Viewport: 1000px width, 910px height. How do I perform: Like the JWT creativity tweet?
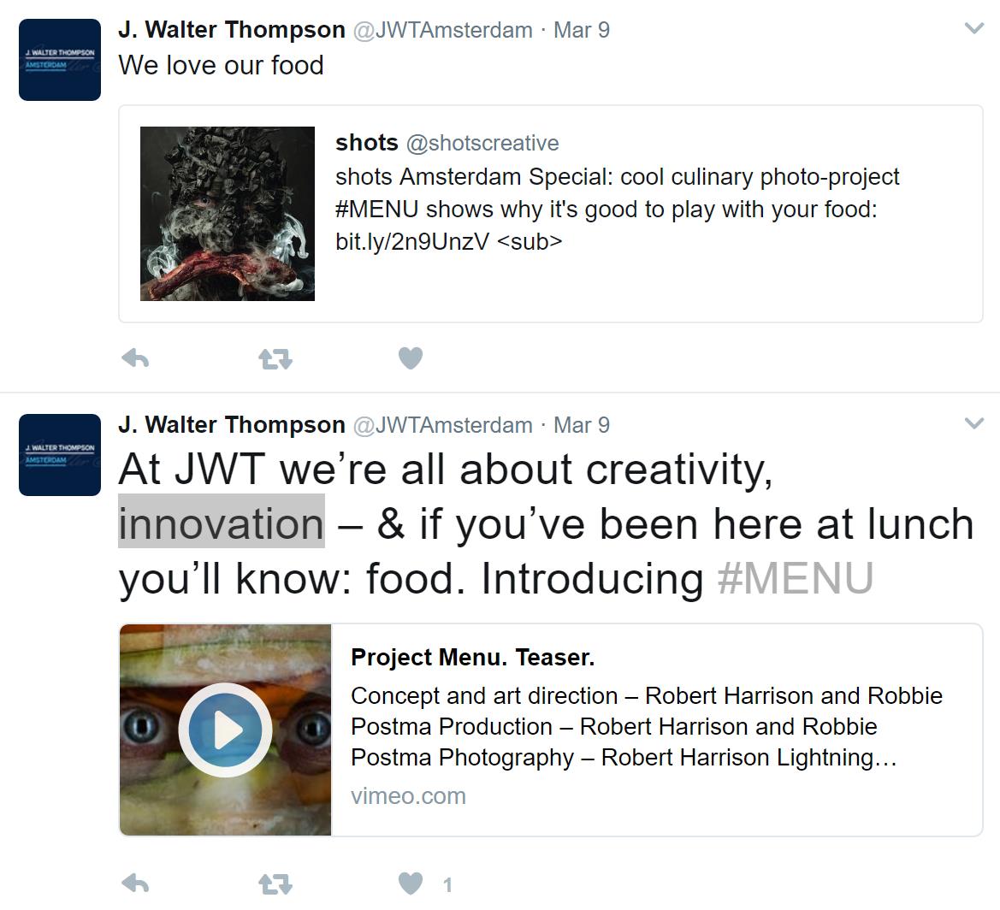tap(411, 884)
